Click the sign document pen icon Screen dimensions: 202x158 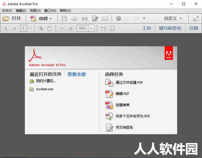point(110,128)
